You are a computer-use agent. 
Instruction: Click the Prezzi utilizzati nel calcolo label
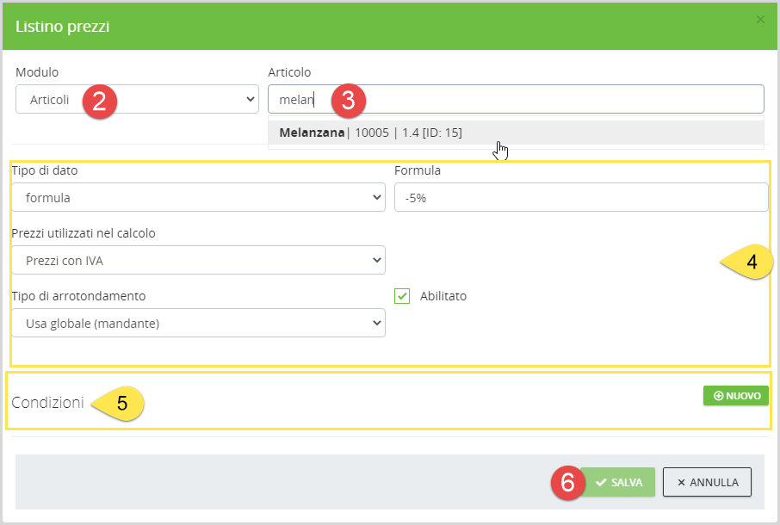84,233
